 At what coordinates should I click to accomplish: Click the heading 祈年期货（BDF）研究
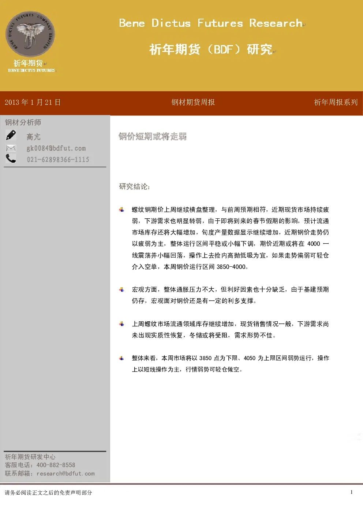click(x=211, y=49)
